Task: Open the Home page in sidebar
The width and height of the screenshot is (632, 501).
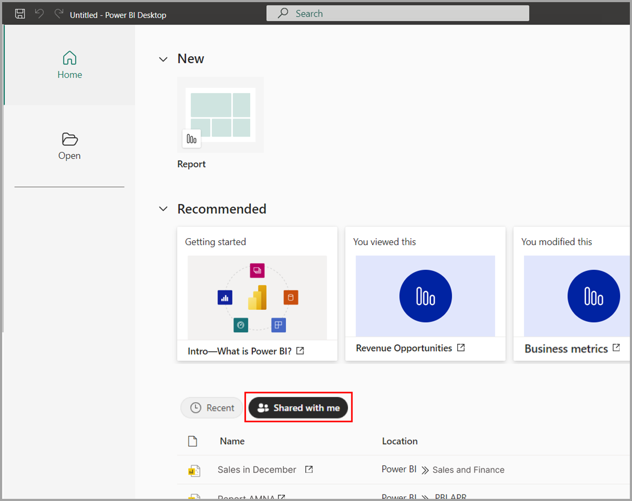Action: coord(70,65)
